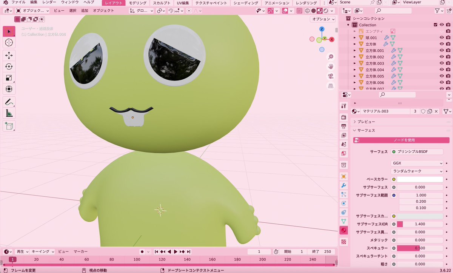This screenshot has width=453, height=273.
Task: Click the ノードを使用 button
Action: (401, 140)
